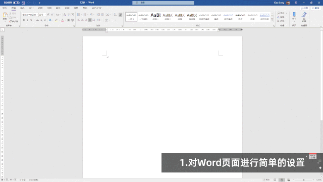Open the Font dialog launcher

click(74, 26)
